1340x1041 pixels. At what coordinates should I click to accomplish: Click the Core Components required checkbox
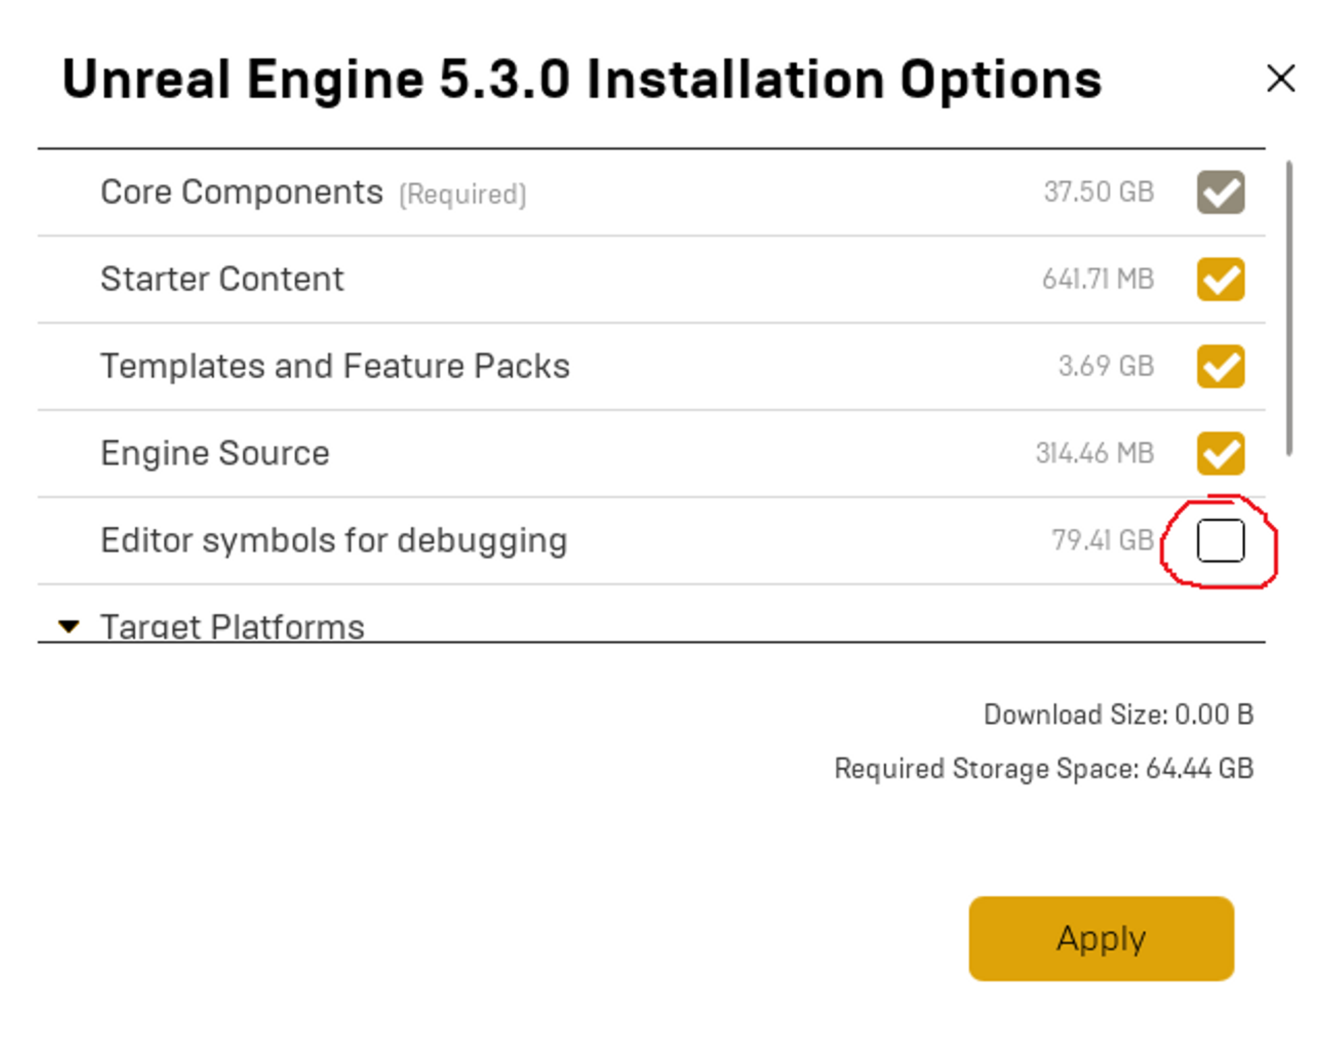point(1220,192)
